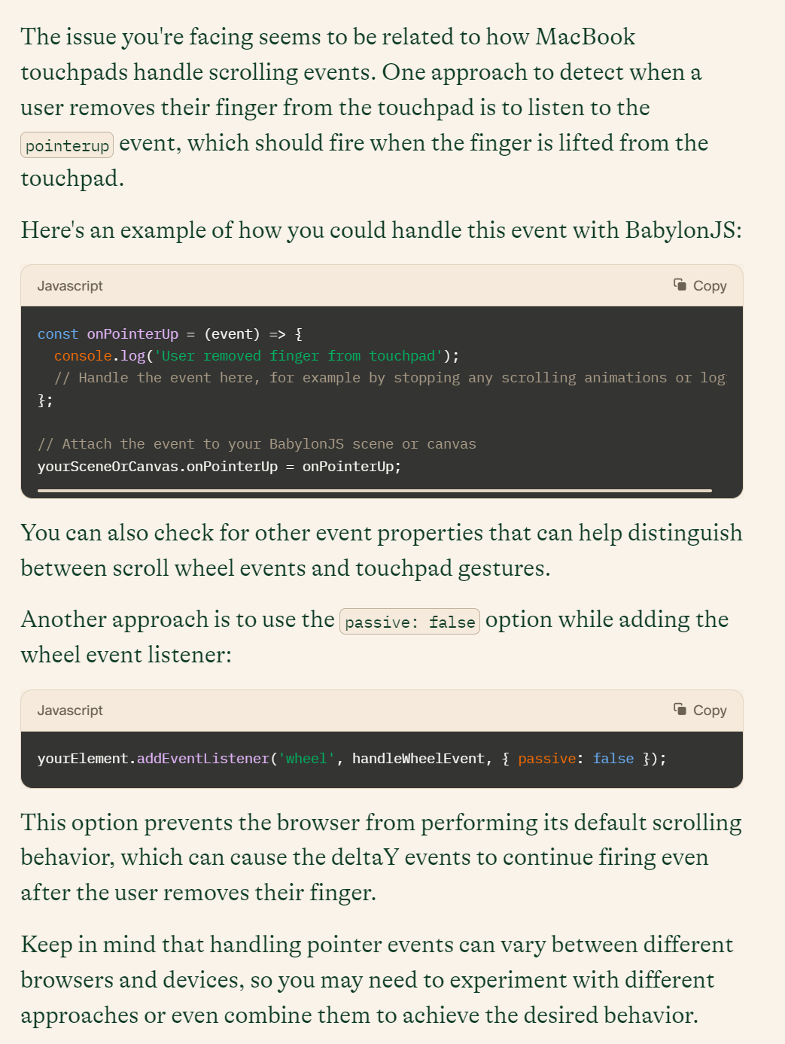Click the inline "passive: false" code chip
The width and height of the screenshot is (785, 1044).
pos(409,622)
